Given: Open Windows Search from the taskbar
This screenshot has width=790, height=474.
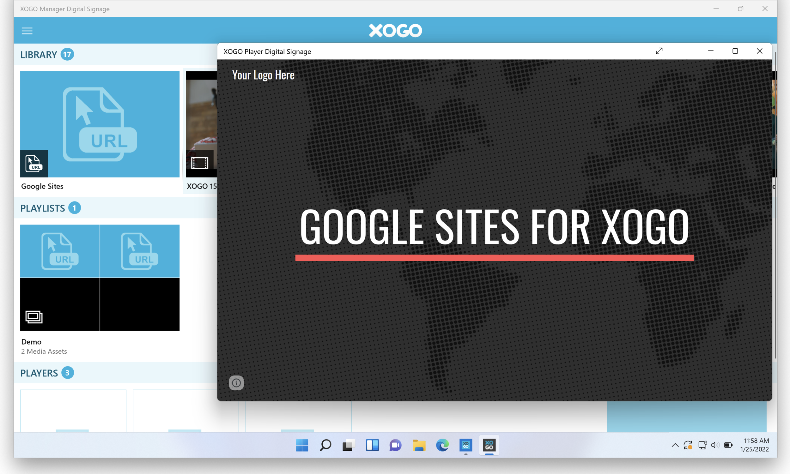Looking at the screenshot, I should tap(325, 445).
